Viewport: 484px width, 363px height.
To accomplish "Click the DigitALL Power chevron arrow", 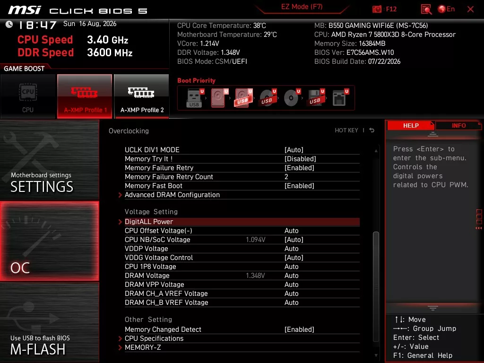I will coord(121,222).
